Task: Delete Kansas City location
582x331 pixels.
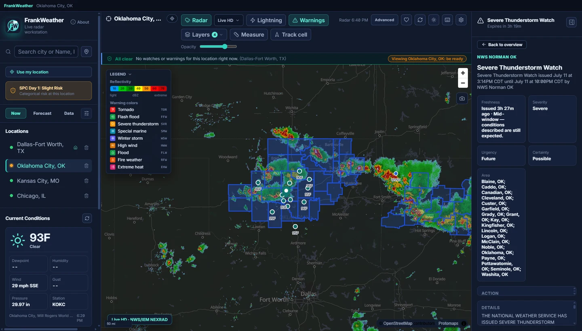Action: coord(86,181)
